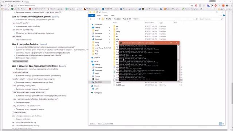Go back in File Explorer

[91, 19]
